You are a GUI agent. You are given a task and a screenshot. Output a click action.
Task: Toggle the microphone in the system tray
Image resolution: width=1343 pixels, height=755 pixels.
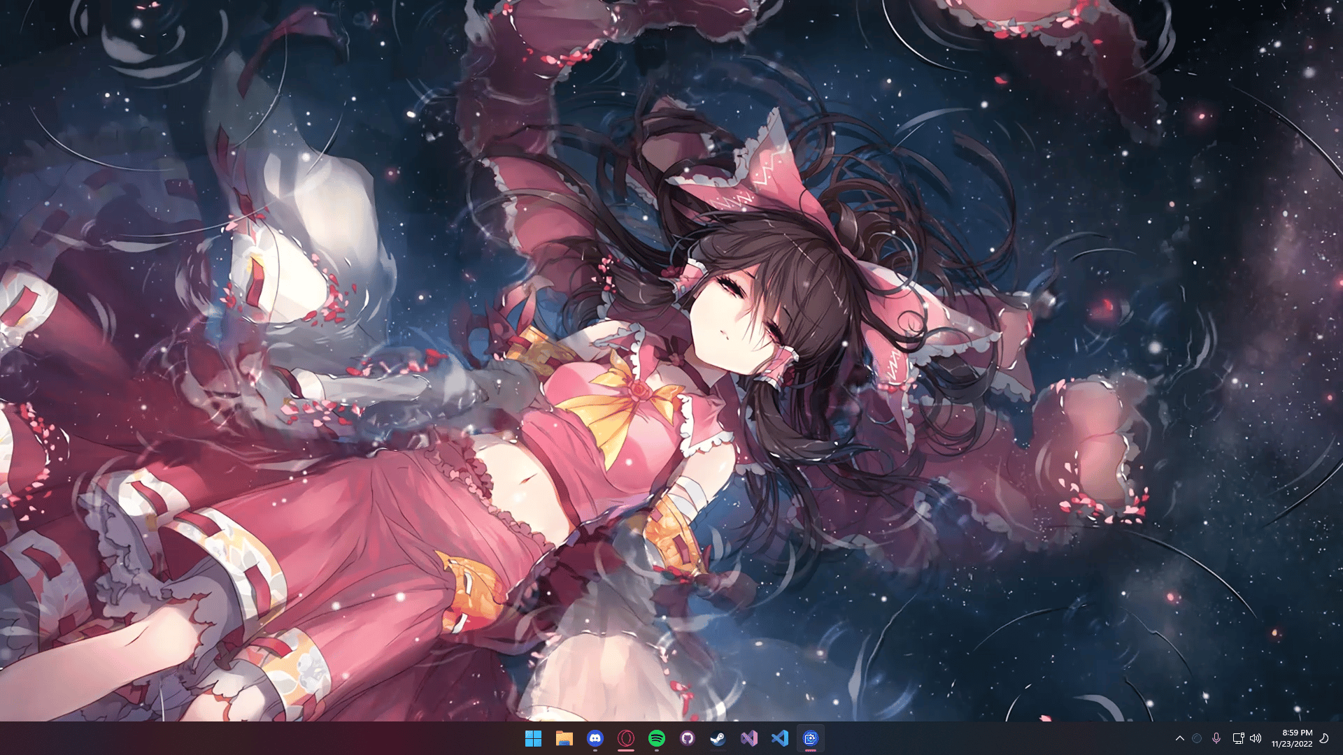click(x=1216, y=738)
